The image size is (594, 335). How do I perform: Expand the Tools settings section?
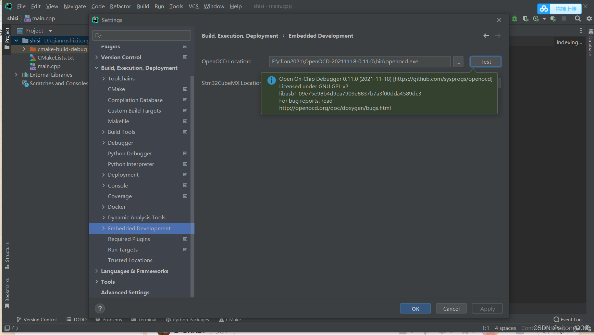97,282
